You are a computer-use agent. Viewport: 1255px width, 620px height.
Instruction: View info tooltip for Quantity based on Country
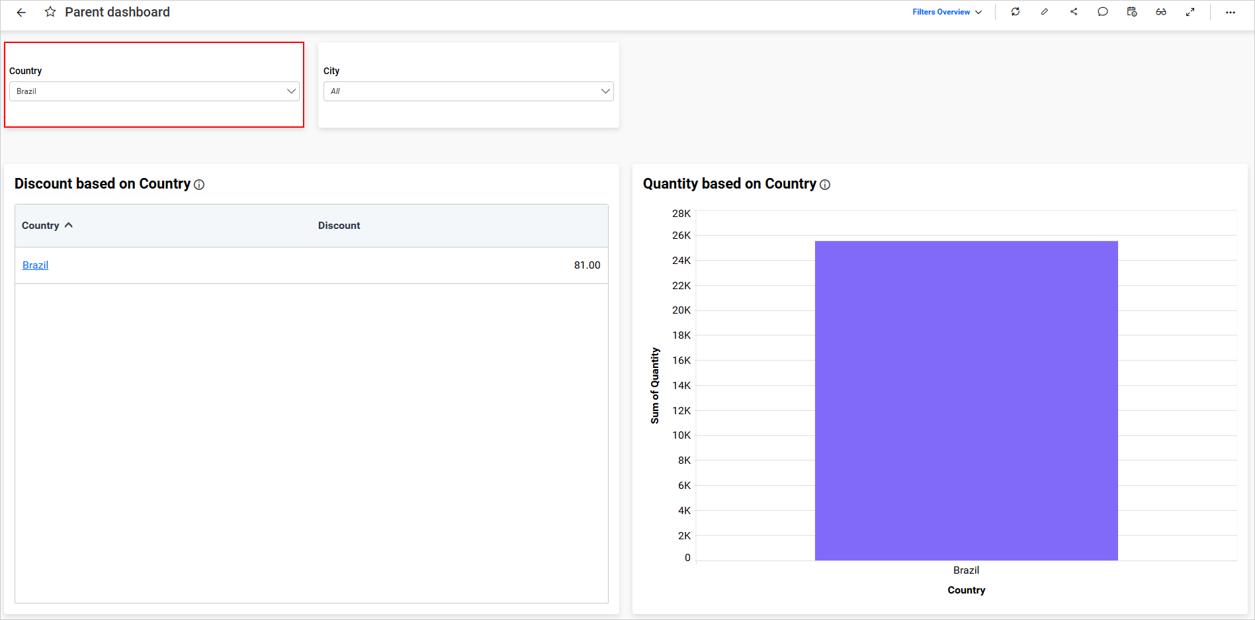click(824, 185)
